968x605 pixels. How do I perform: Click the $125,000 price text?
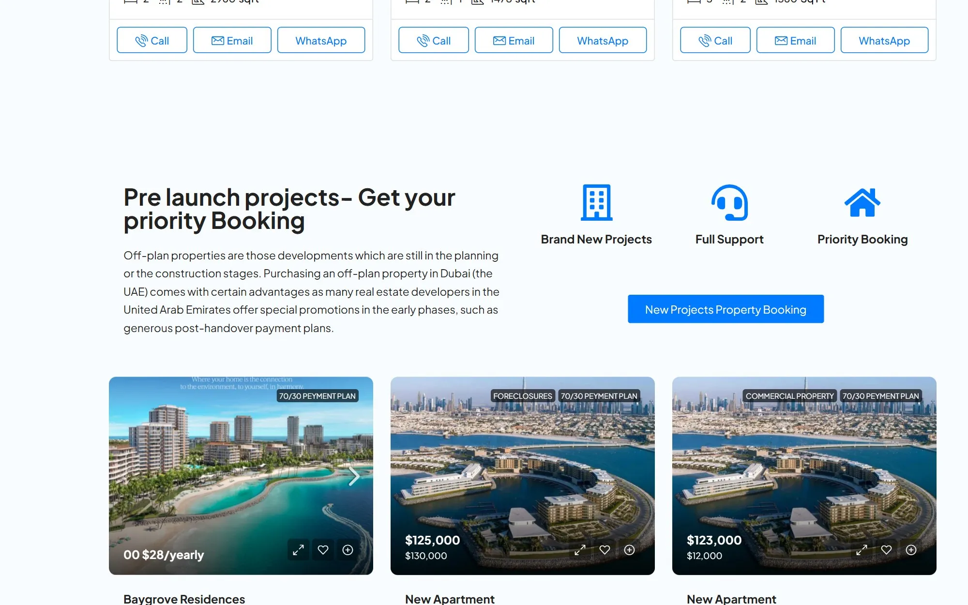pyautogui.click(x=432, y=540)
